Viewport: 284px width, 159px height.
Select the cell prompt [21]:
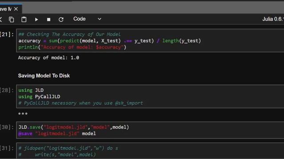point(7,34)
